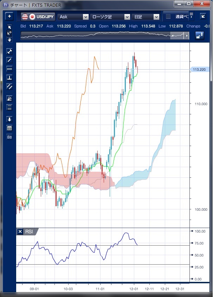This screenshot has height=297, width=213.
Task: Close the RSI indicator panel
Action: (x=20, y=232)
